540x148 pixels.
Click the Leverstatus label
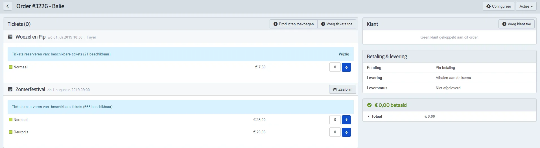377,88
